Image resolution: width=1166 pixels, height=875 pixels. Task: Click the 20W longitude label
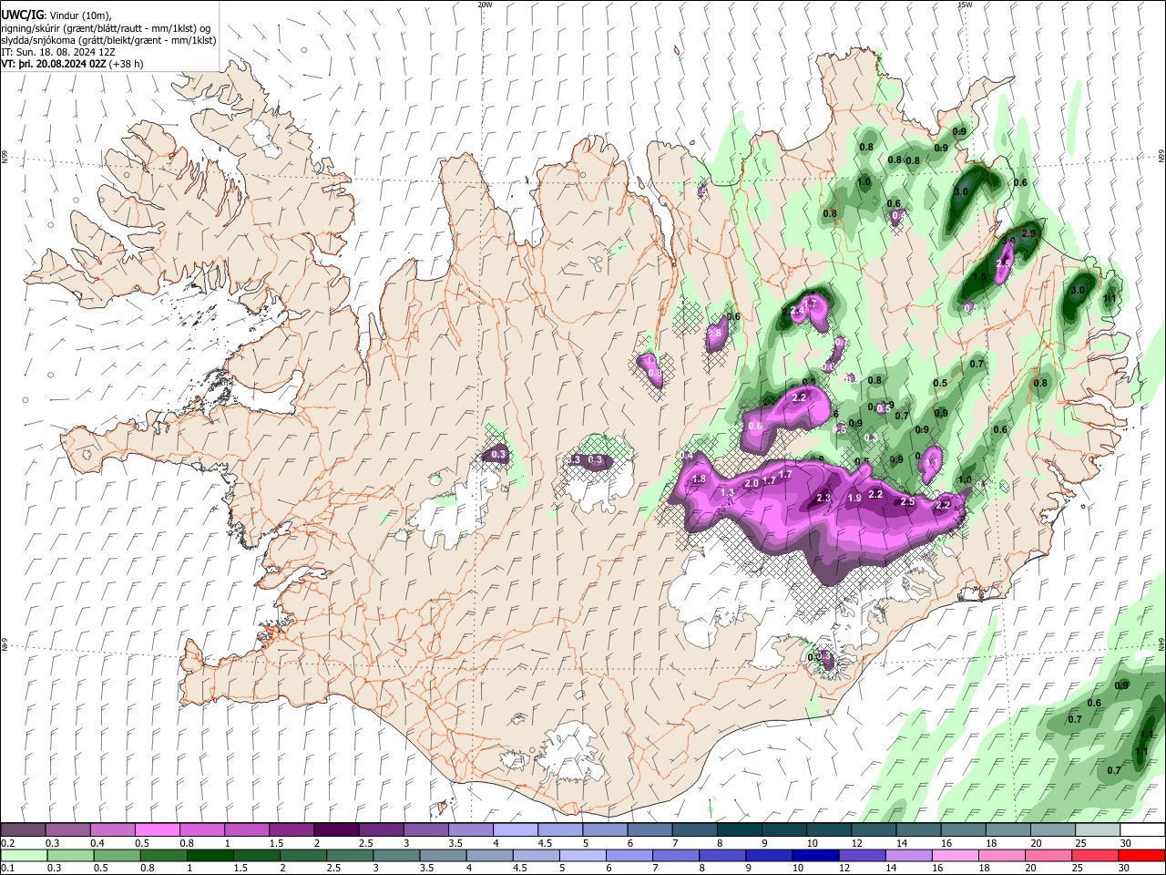coord(485,5)
